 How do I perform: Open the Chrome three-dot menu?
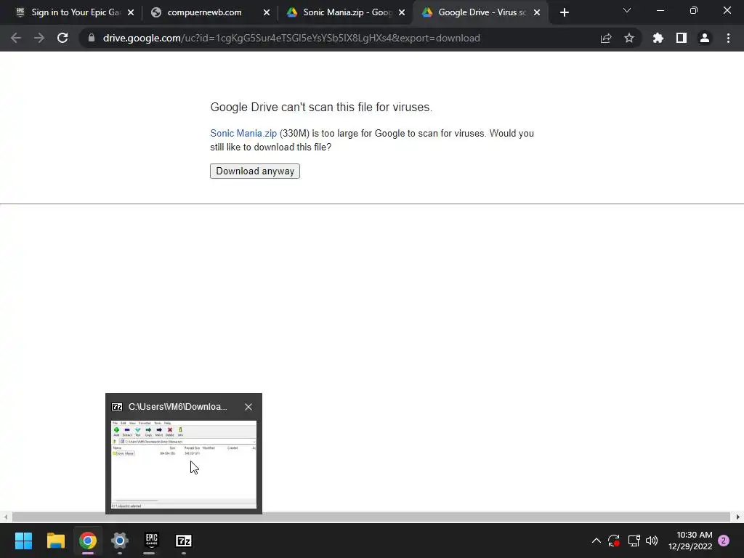tap(728, 38)
